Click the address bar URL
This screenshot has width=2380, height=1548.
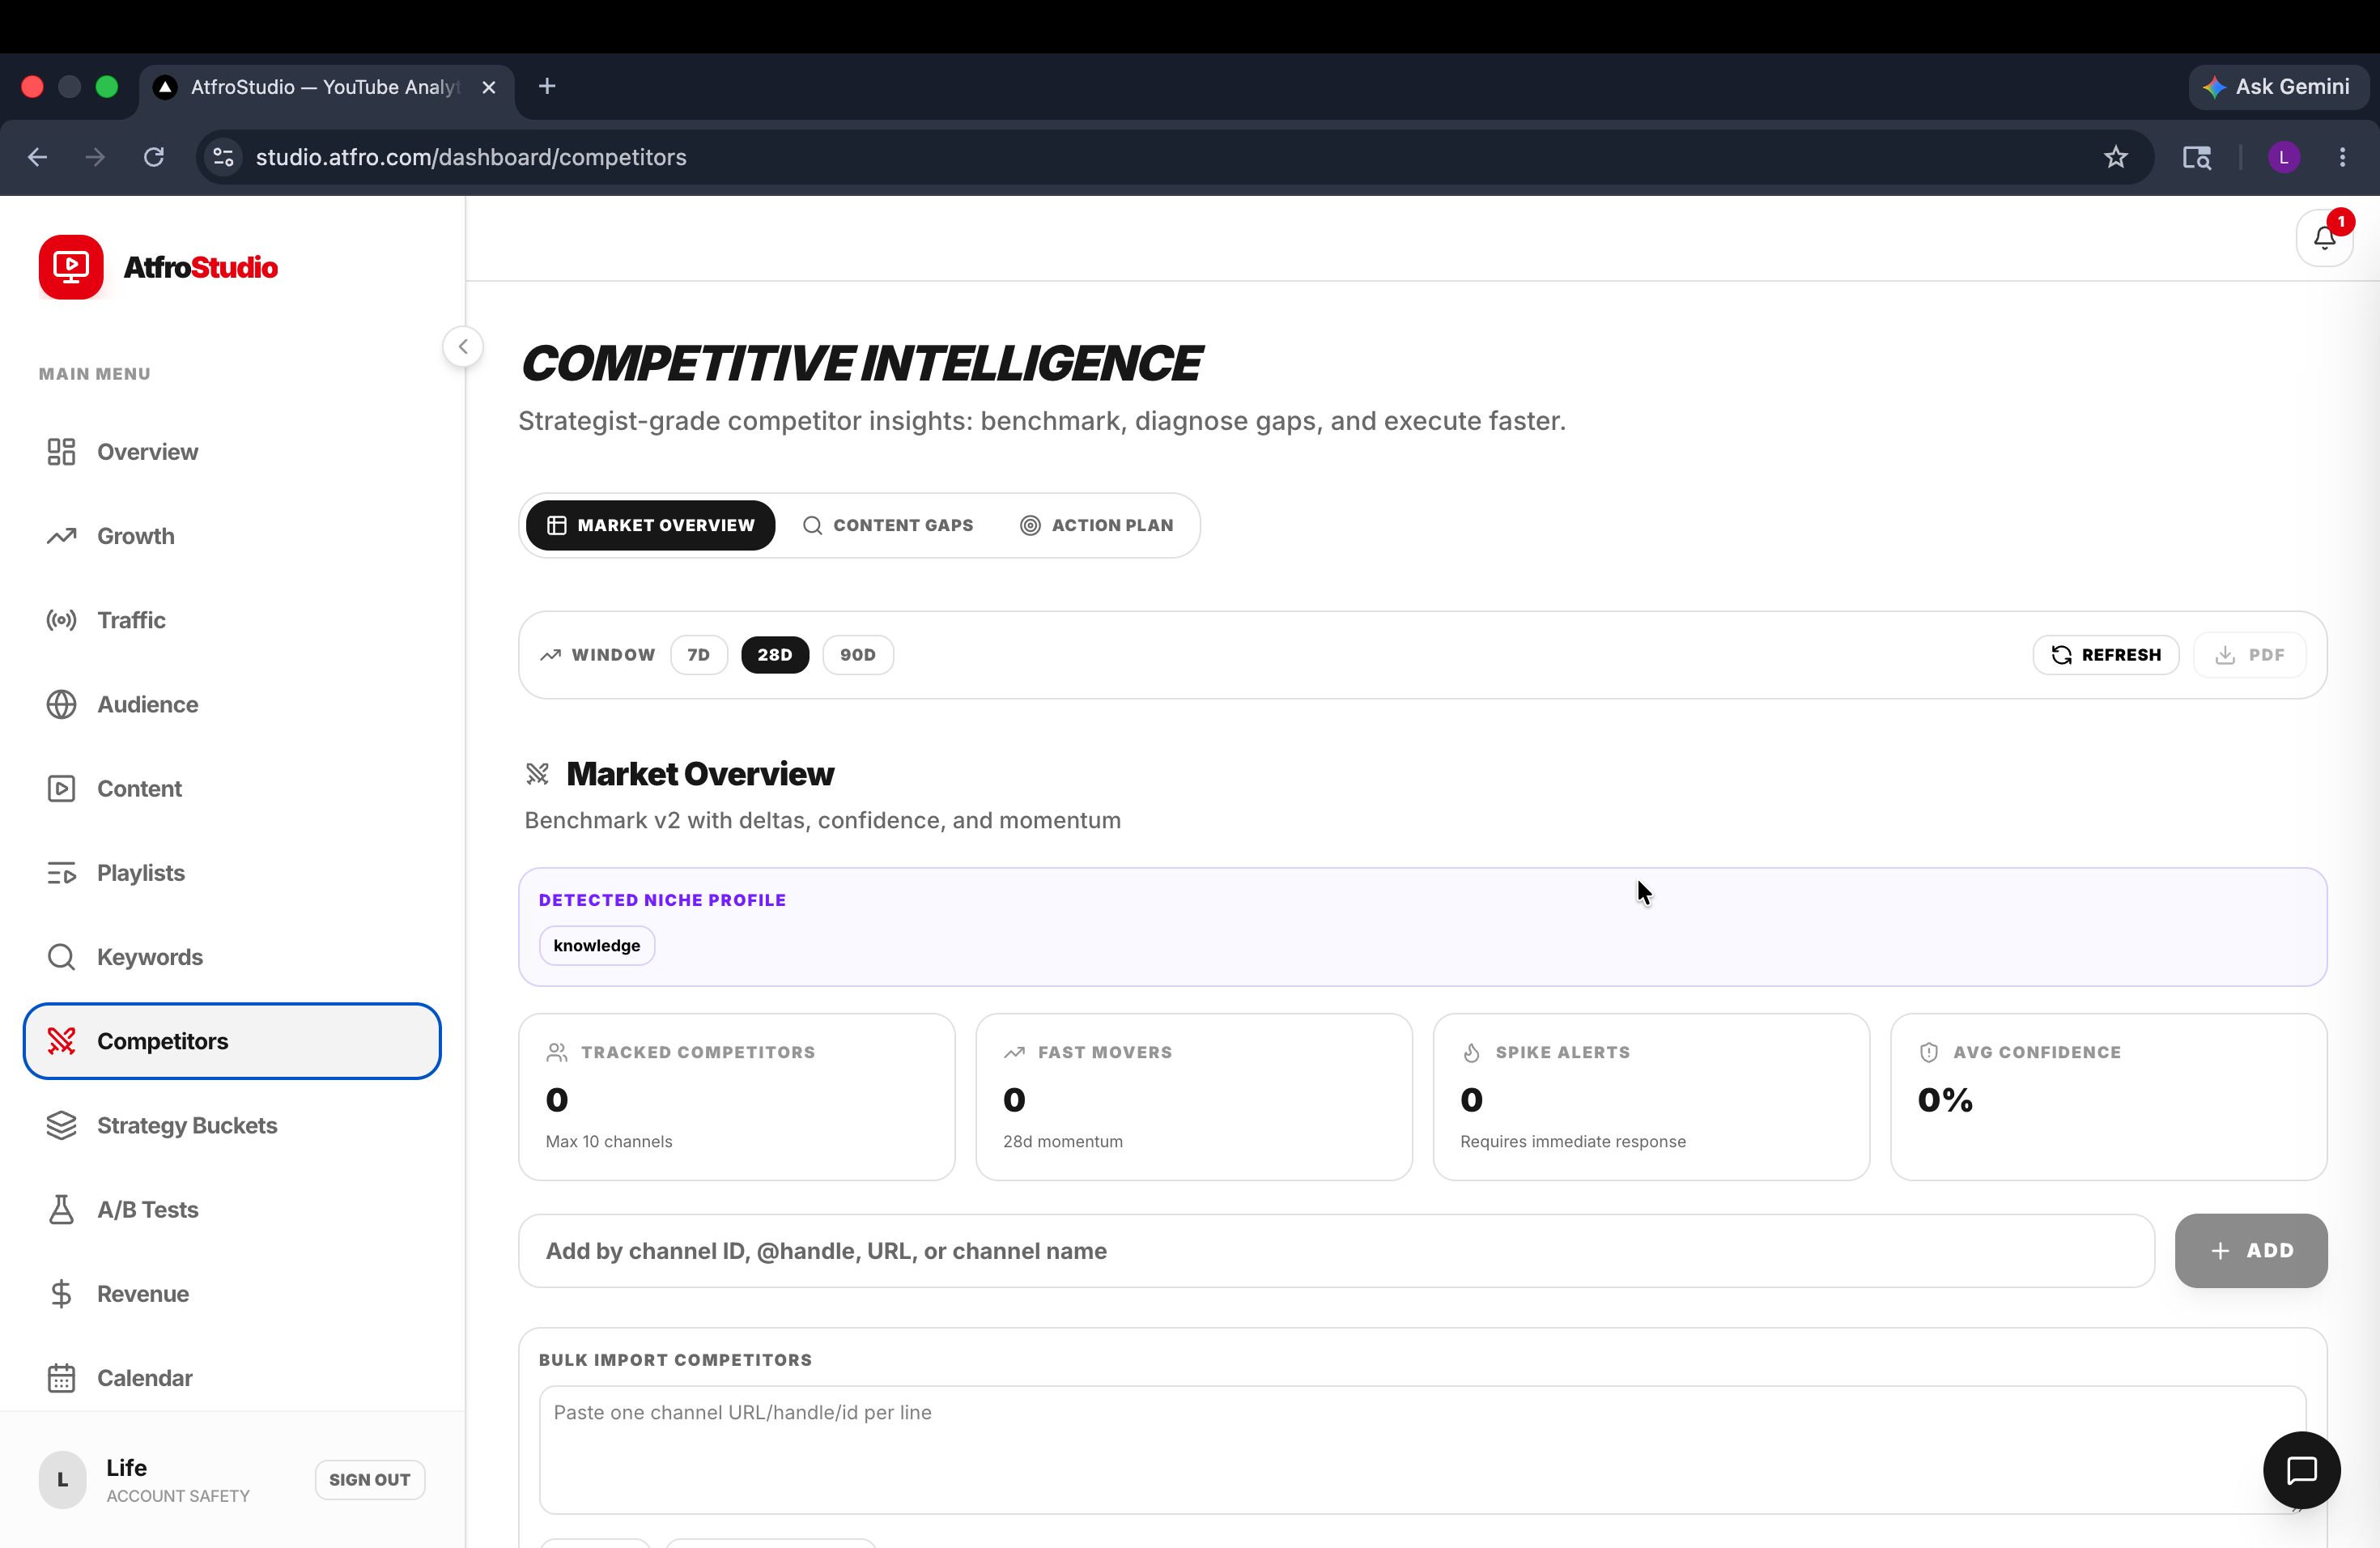coord(471,157)
